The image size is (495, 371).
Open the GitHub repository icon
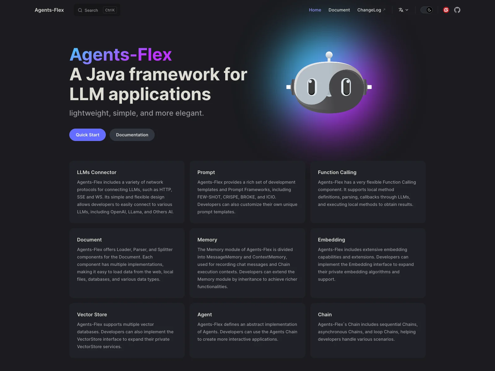pyautogui.click(x=457, y=10)
